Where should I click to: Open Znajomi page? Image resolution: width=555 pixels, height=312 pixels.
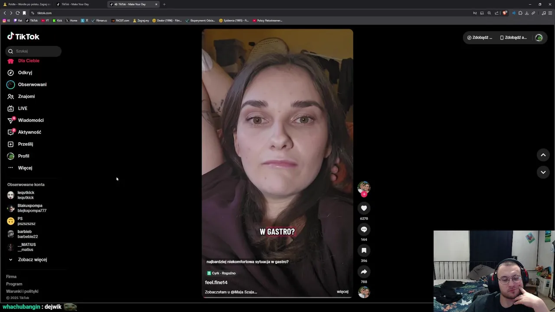(21, 97)
